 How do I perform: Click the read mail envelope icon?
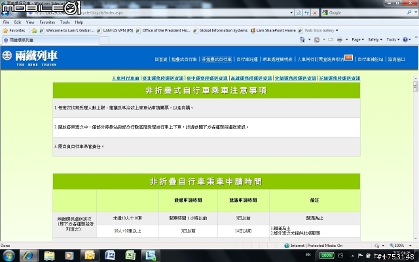[331, 39]
